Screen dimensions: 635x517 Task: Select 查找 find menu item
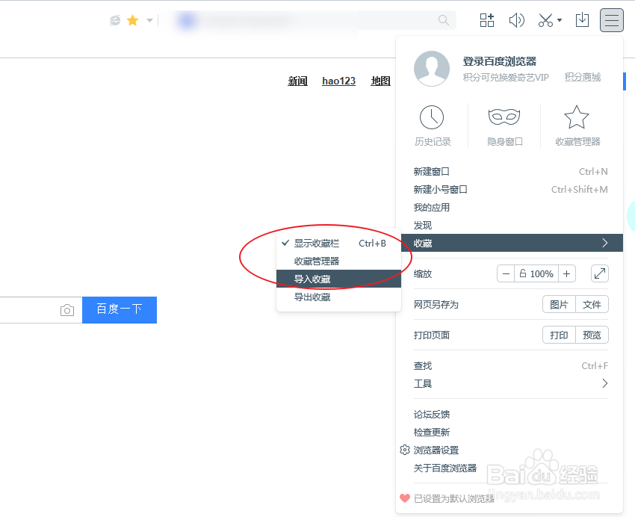click(x=511, y=366)
